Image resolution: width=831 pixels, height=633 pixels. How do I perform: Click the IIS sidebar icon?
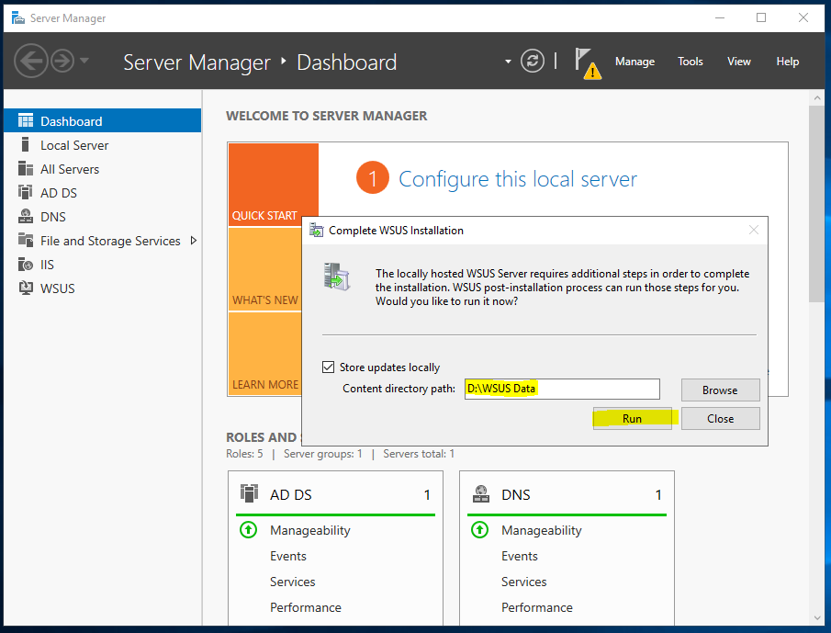point(26,264)
